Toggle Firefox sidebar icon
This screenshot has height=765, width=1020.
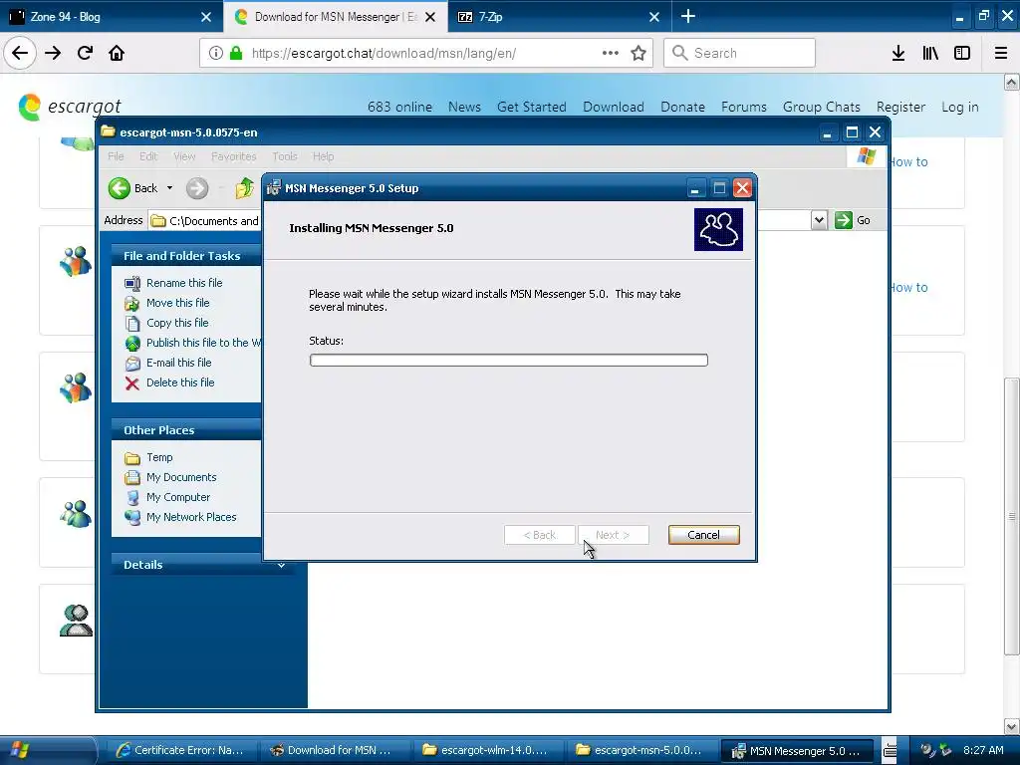962,54
